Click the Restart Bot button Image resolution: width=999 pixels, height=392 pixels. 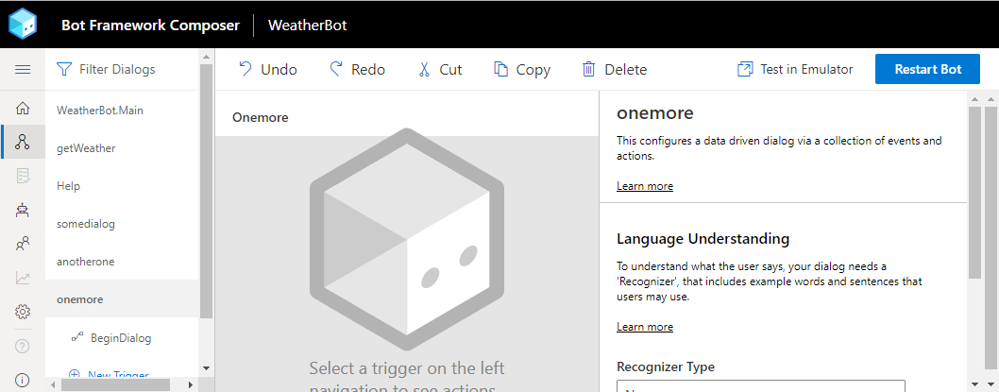tap(927, 69)
